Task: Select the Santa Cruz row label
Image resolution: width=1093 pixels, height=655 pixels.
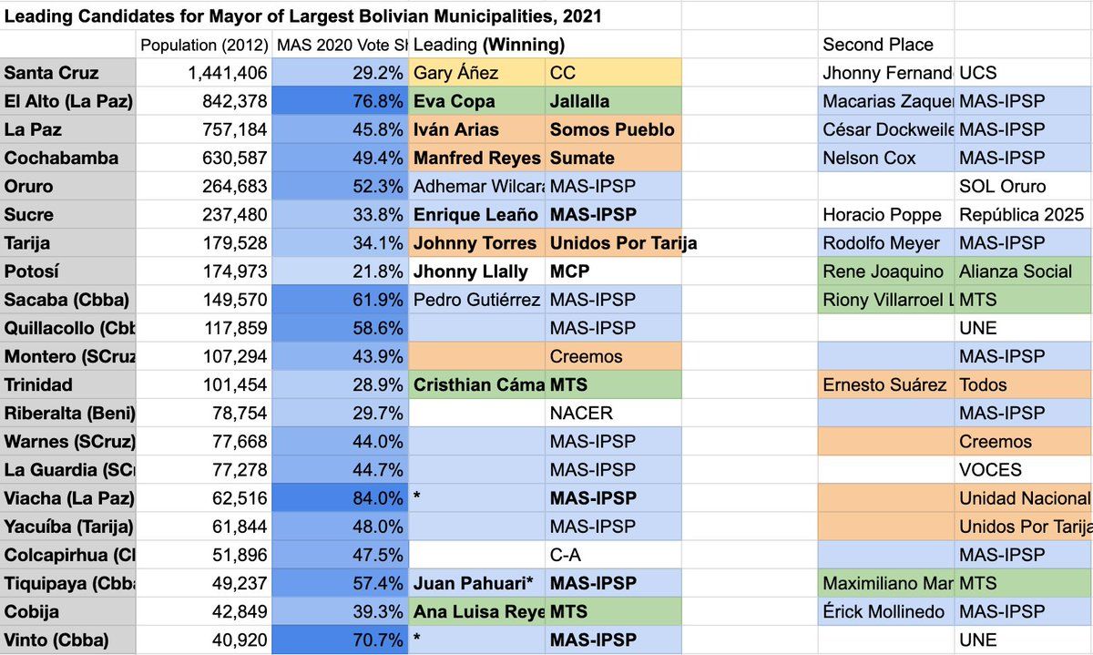Action: (x=68, y=73)
